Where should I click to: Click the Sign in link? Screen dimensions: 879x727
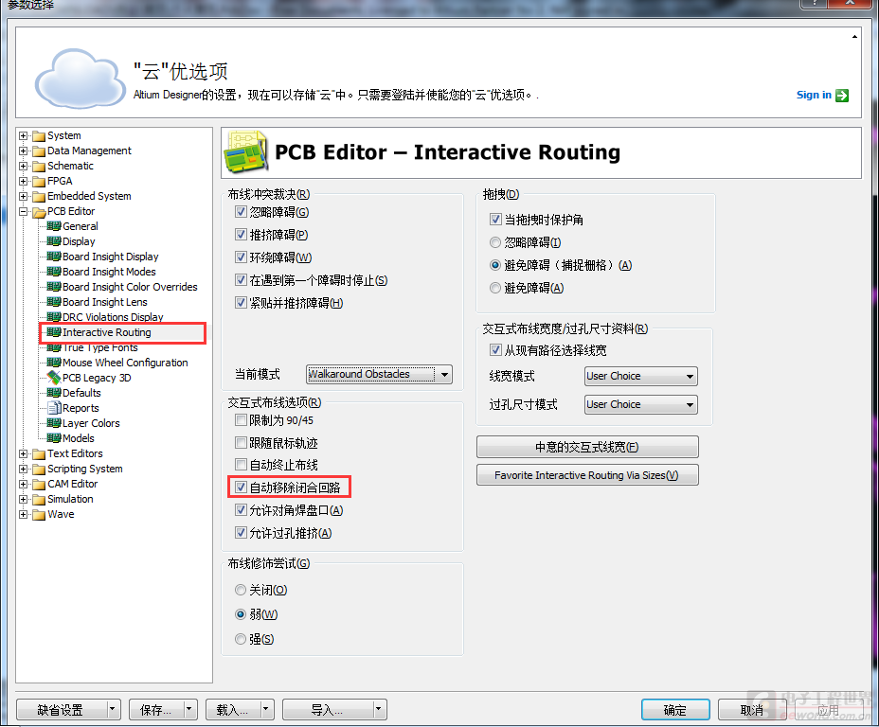point(814,96)
